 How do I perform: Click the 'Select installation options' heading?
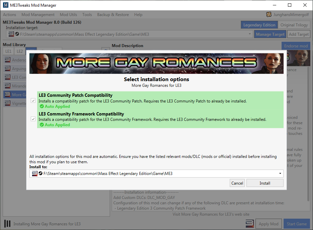156,79
